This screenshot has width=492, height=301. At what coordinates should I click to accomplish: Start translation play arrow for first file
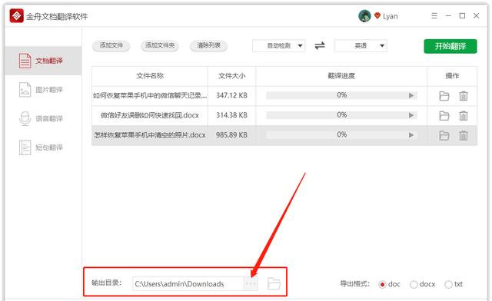(x=411, y=95)
